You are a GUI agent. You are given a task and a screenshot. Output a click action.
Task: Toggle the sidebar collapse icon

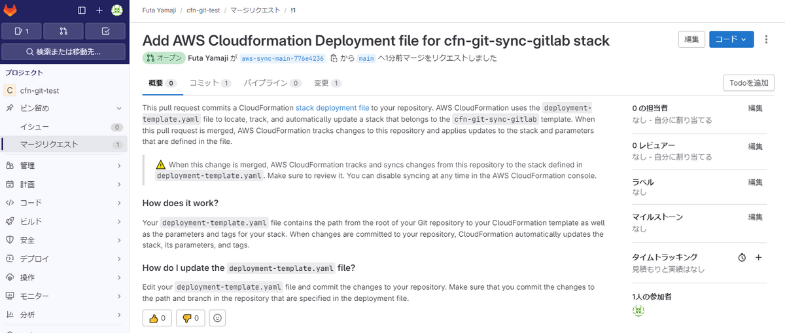pyautogui.click(x=82, y=10)
